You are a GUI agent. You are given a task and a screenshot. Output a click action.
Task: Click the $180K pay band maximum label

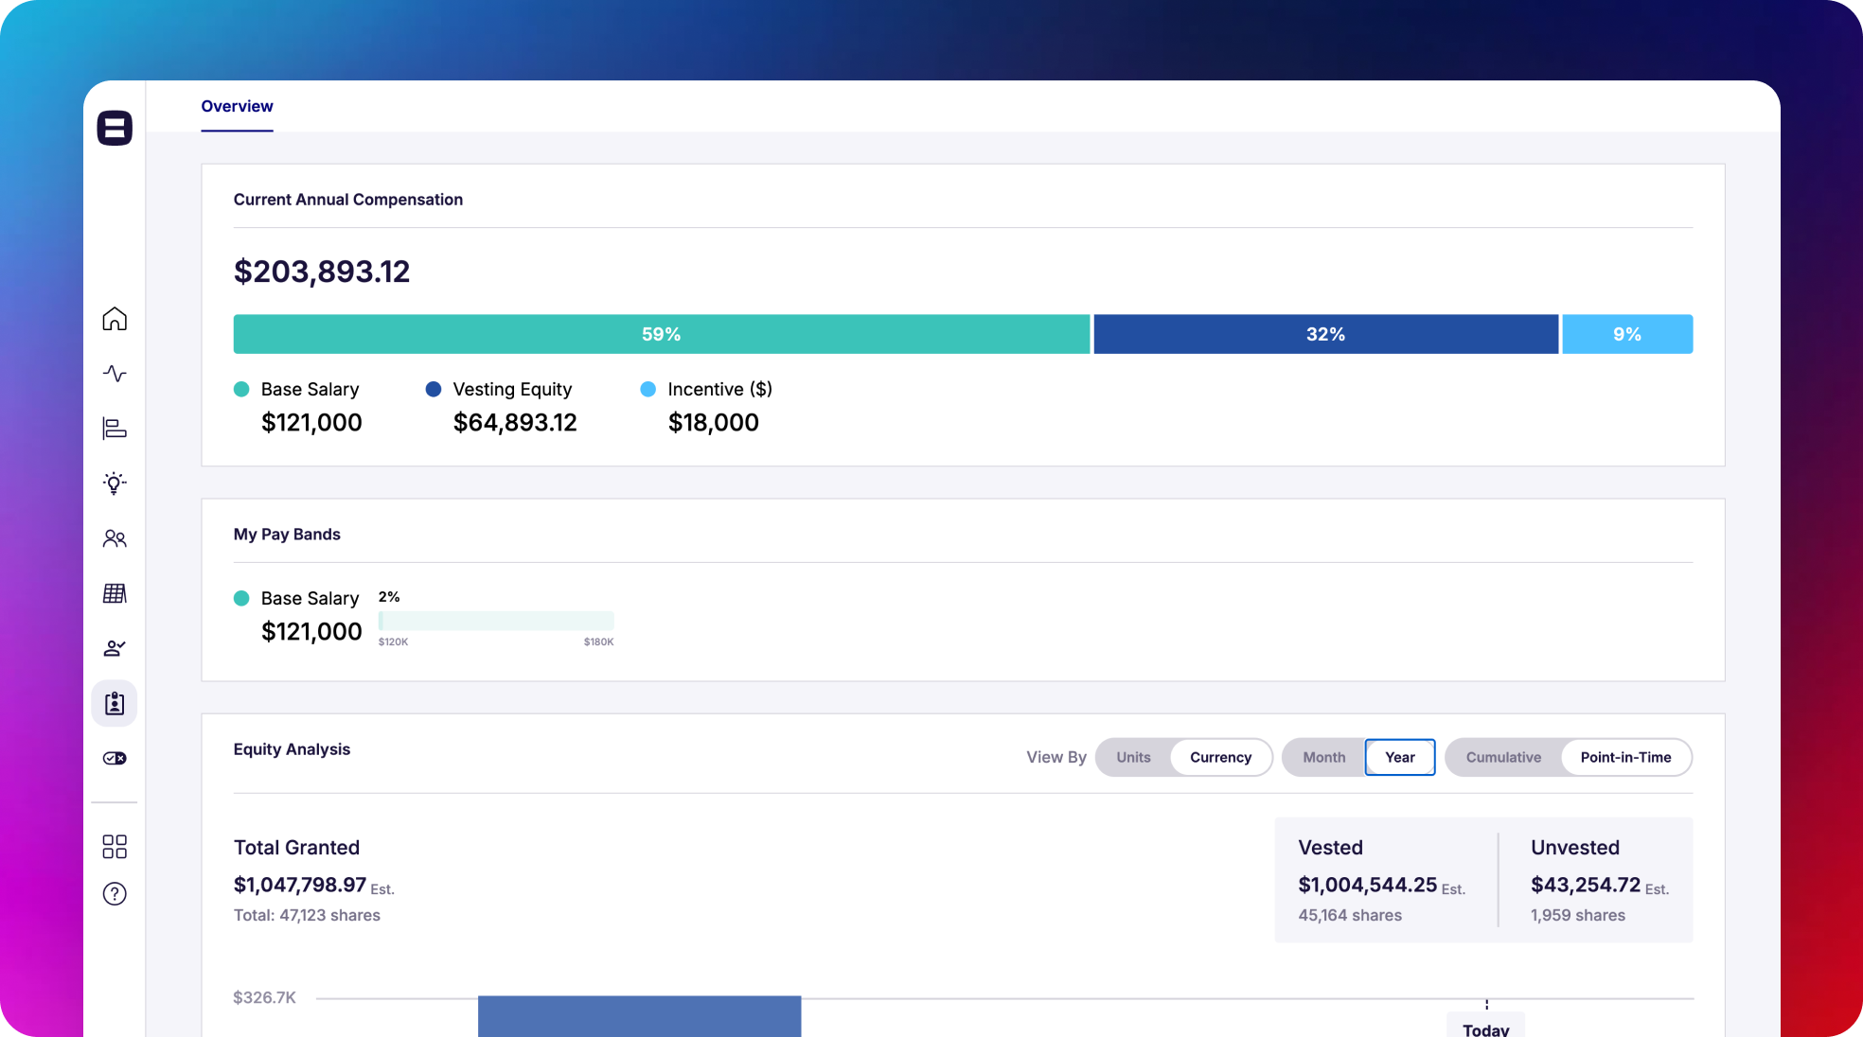coord(598,642)
